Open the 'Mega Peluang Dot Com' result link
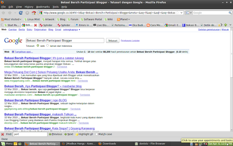 (x=51, y=72)
